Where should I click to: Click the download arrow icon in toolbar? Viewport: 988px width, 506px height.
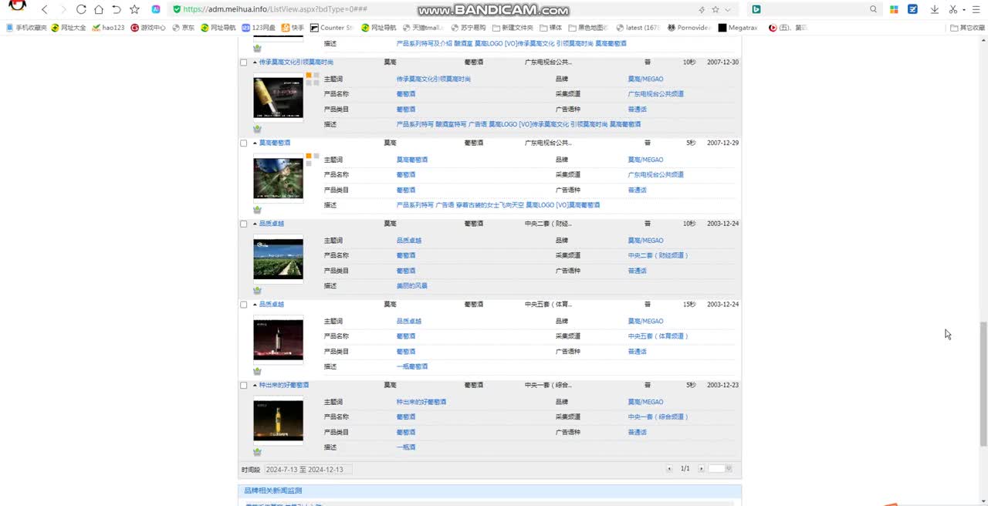click(x=934, y=9)
